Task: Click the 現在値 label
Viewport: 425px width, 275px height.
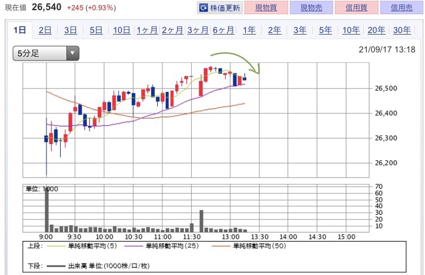Action: (15, 7)
